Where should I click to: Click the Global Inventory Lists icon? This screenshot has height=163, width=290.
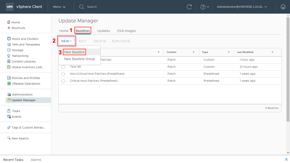pyautogui.click(x=9, y=67)
